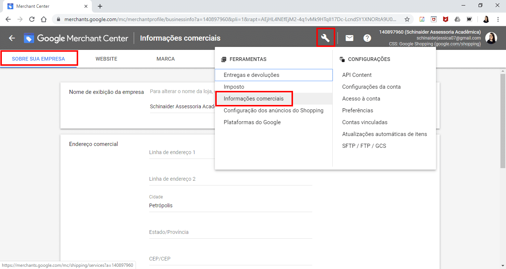Click the back arrow in Merchant Center header

coord(12,38)
